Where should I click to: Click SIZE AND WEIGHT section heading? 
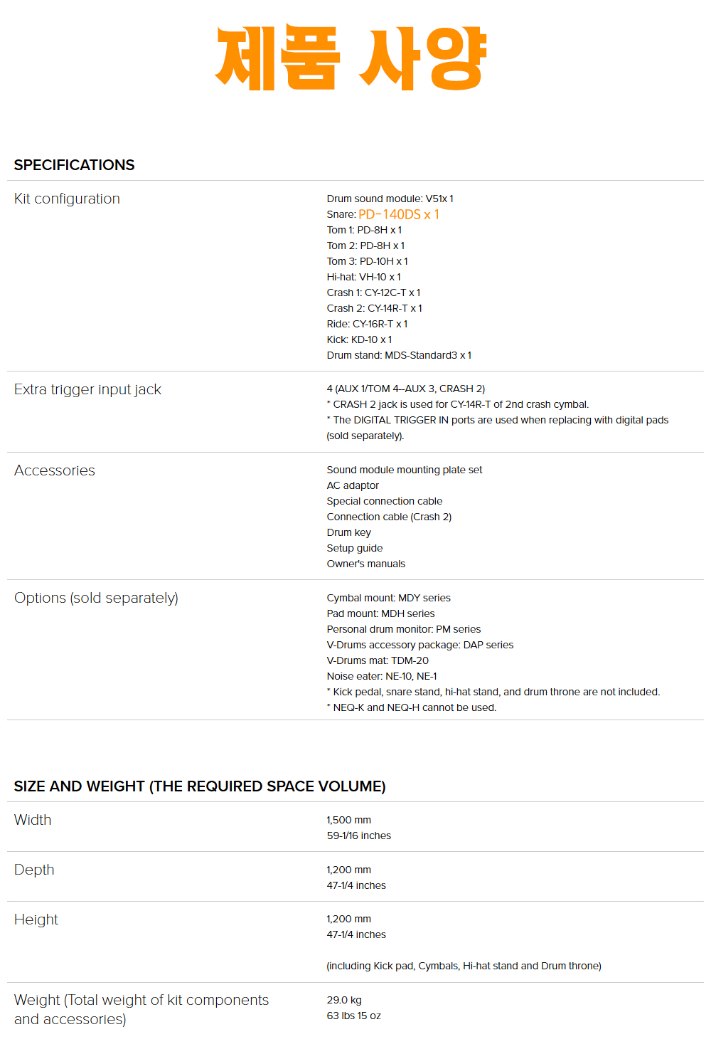click(200, 786)
